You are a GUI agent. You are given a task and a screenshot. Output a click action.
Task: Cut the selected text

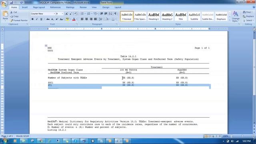click(14, 12)
